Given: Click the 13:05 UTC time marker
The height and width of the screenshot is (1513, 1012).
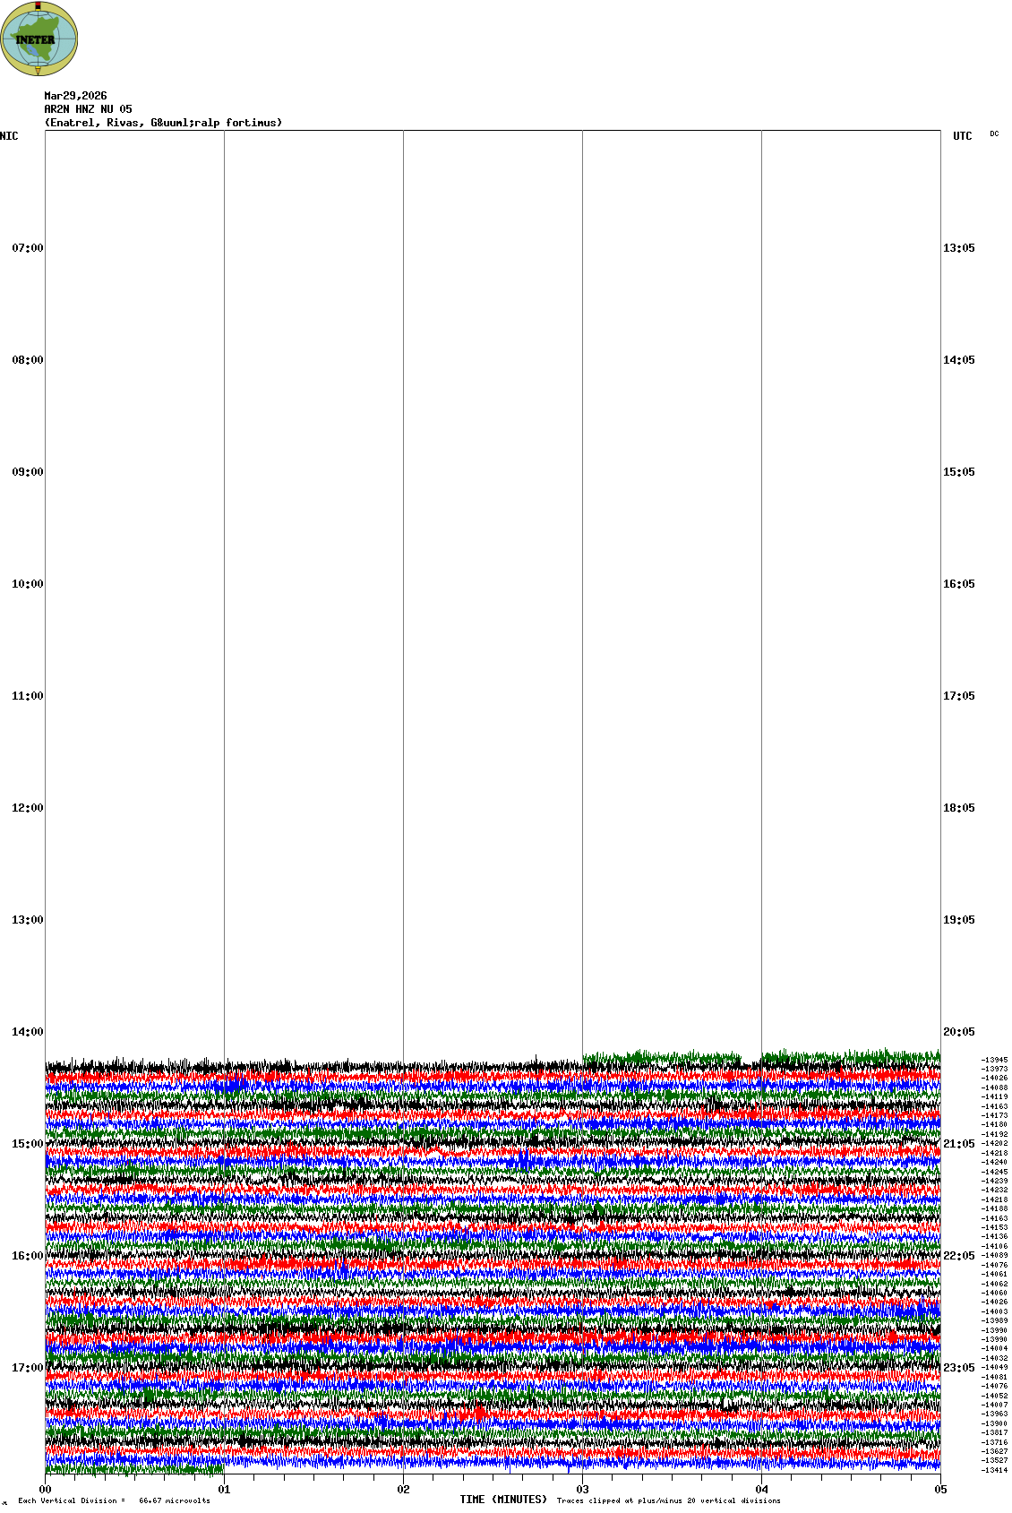Looking at the screenshot, I should 958,248.
